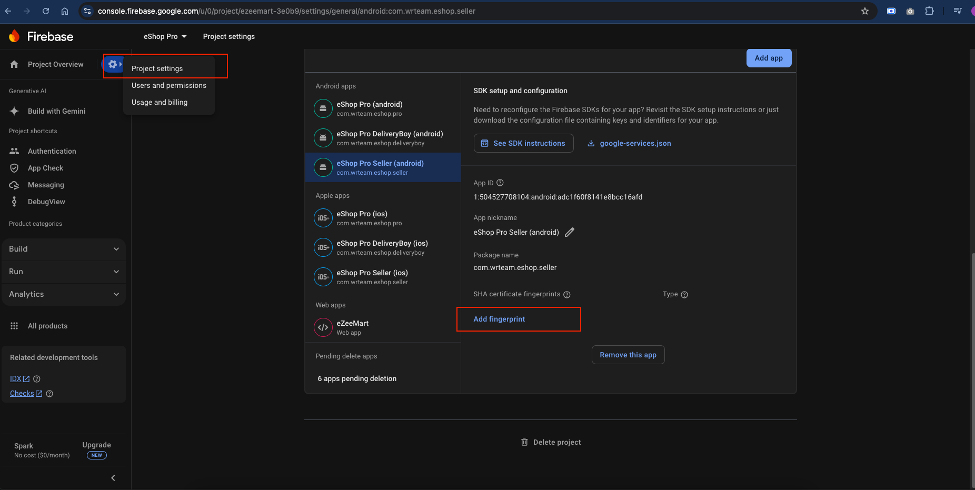Click the IDX help question icon
The width and height of the screenshot is (975, 490).
[x=37, y=379]
